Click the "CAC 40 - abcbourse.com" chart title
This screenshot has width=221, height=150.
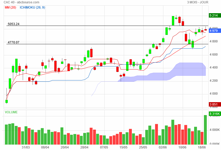[21, 2]
